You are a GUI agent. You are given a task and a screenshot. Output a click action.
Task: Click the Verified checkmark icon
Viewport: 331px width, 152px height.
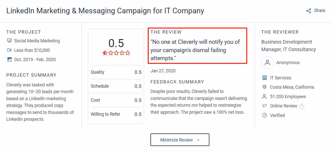pos(265,115)
